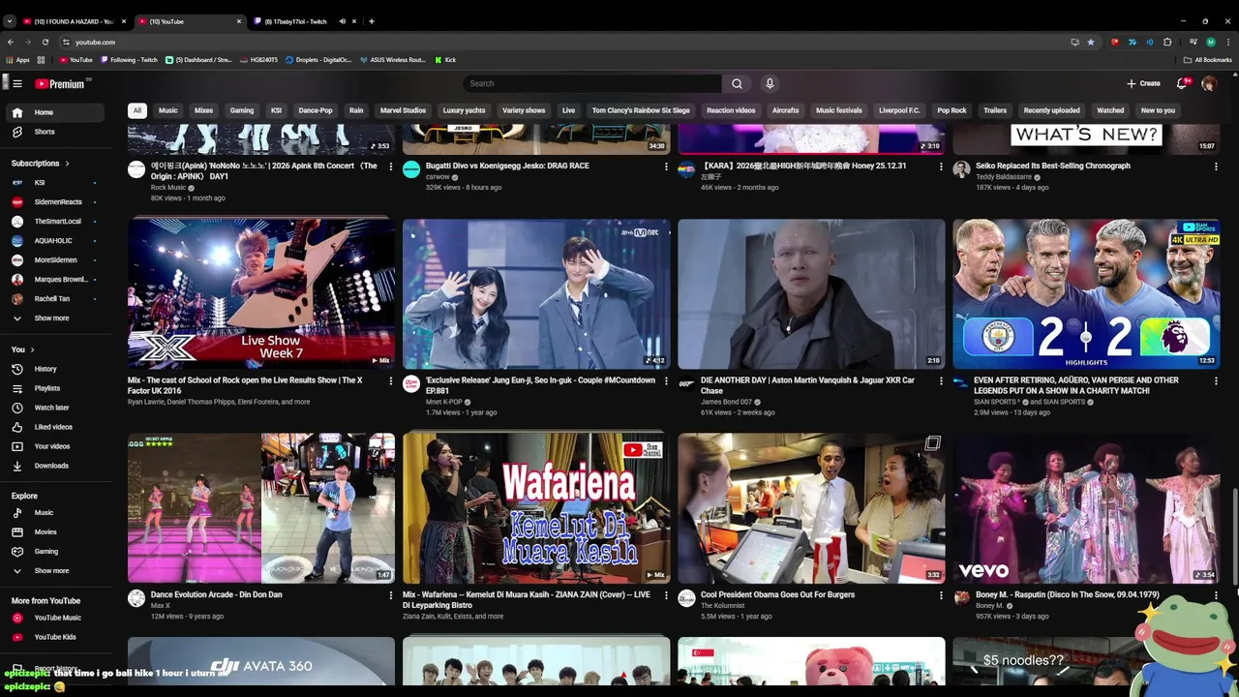Open YouTube Music from sidebar
Image resolution: width=1239 pixels, height=697 pixels.
(x=55, y=618)
